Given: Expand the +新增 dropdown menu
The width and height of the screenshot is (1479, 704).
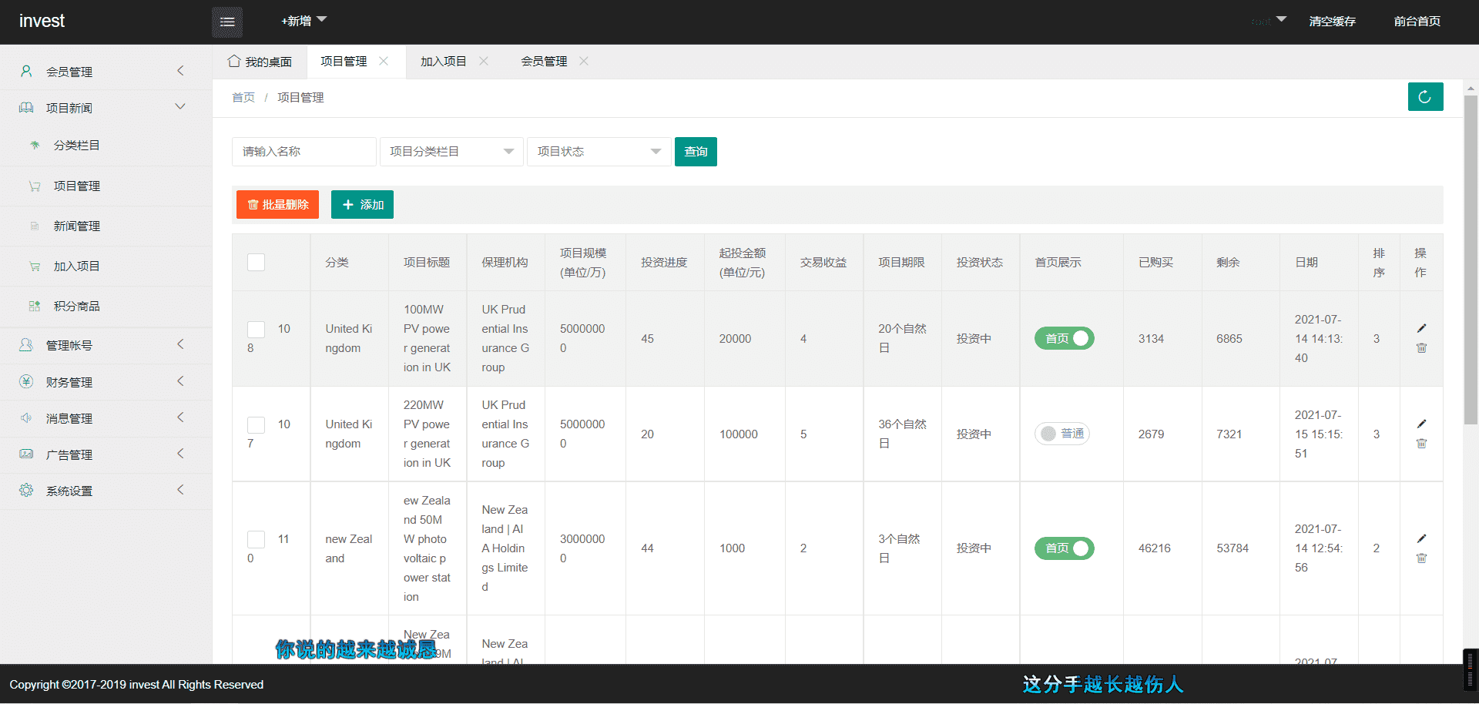Looking at the screenshot, I should 304,21.
